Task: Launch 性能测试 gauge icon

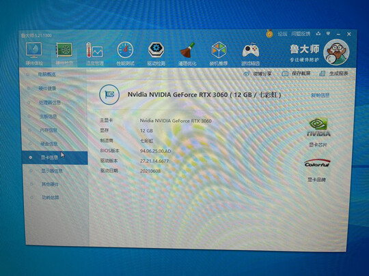Action: click(x=125, y=50)
